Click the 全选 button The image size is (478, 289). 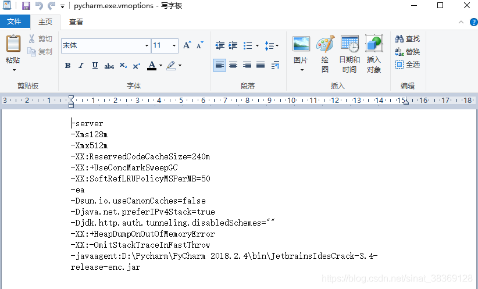[407, 65]
